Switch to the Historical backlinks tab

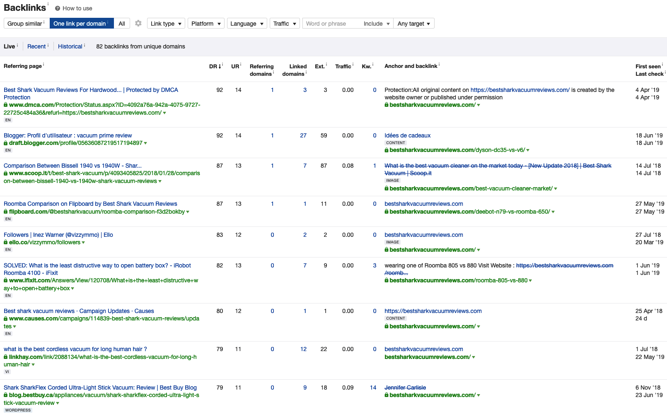point(70,46)
